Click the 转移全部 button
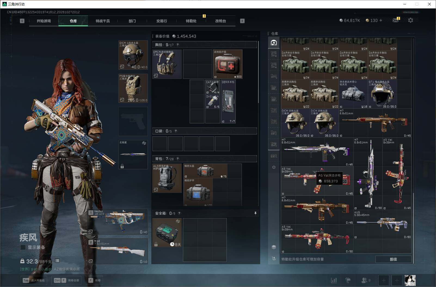 [x=67, y=280]
